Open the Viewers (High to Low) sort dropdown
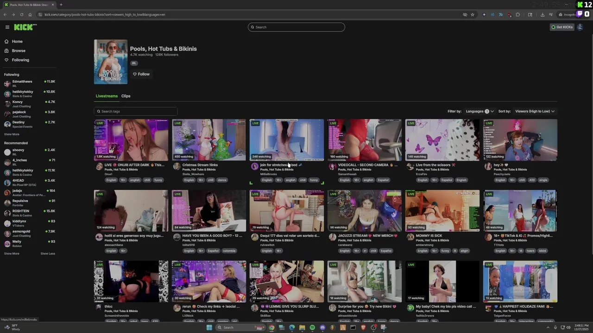This screenshot has width=593, height=333. (x=535, y=111)
